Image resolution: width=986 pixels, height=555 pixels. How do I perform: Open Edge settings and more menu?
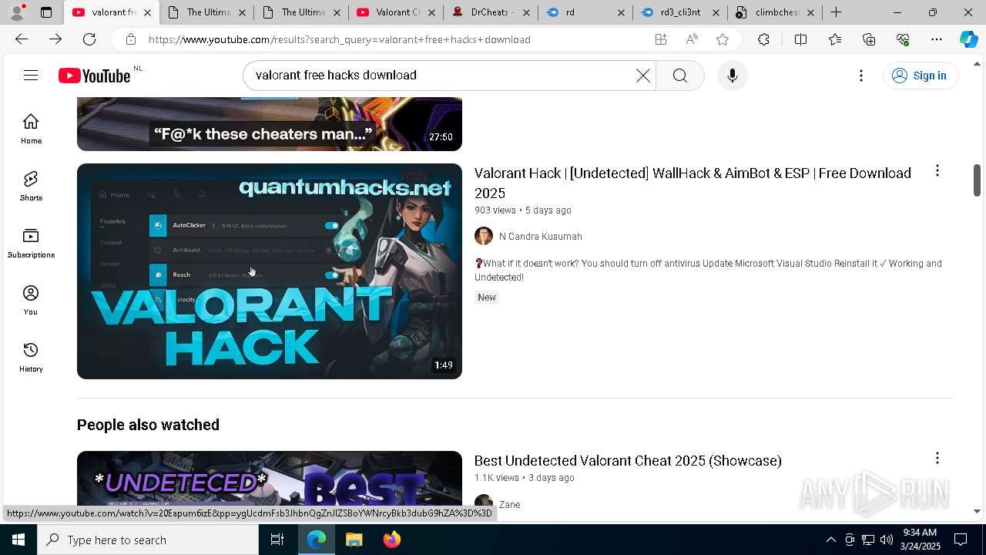(x=937, y=39)
